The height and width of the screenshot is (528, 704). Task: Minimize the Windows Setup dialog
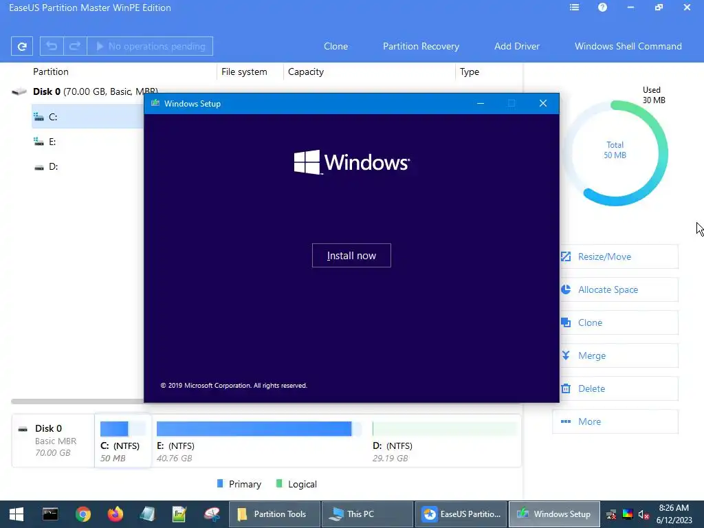point(481,104)
